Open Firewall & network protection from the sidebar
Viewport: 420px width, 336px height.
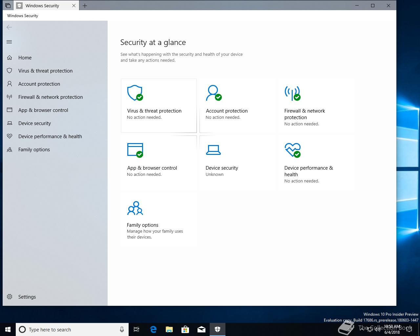pyautogui.click(x=55, y=97)
